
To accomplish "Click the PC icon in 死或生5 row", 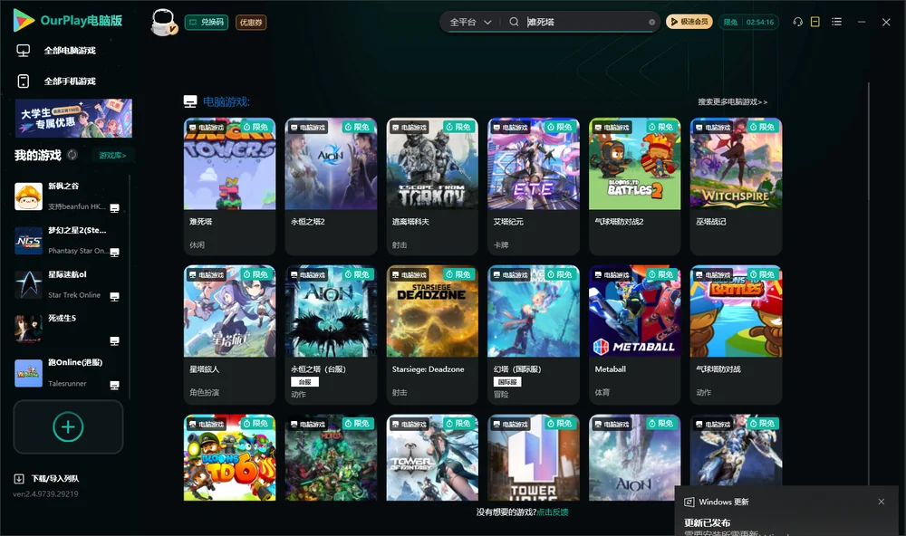I will 114,340.
